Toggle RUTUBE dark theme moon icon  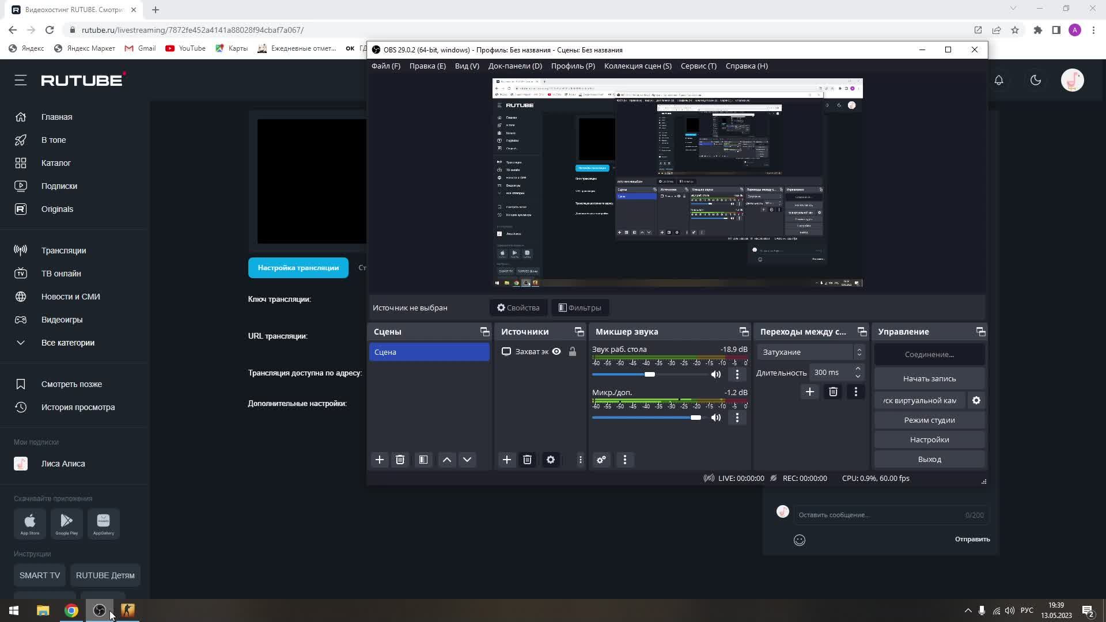(1036, 80)
